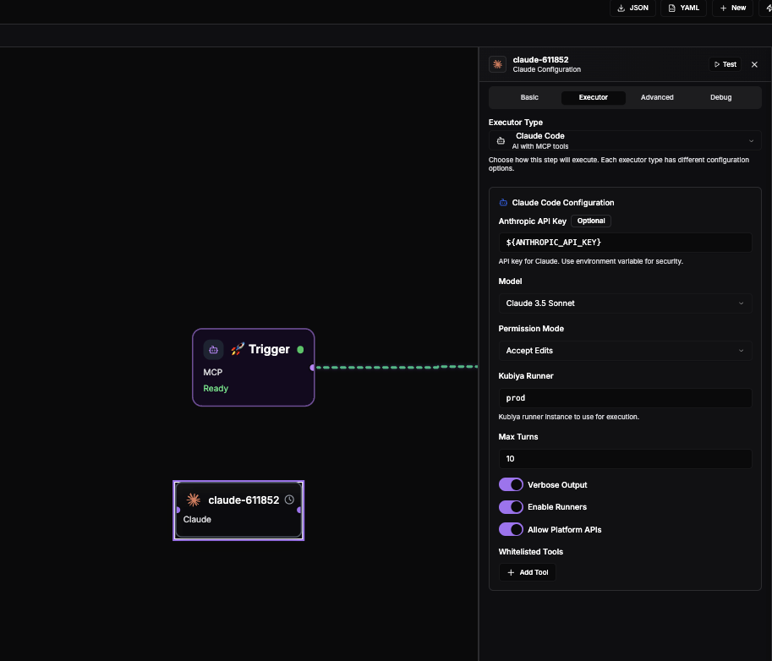
Task: Export workflow as YAML
Action: coord(683,8)
